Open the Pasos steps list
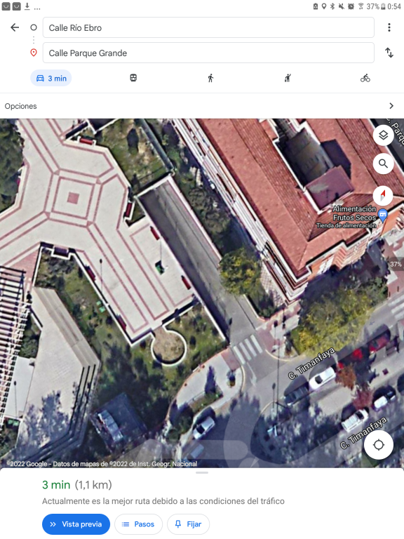 click(138, 524)
